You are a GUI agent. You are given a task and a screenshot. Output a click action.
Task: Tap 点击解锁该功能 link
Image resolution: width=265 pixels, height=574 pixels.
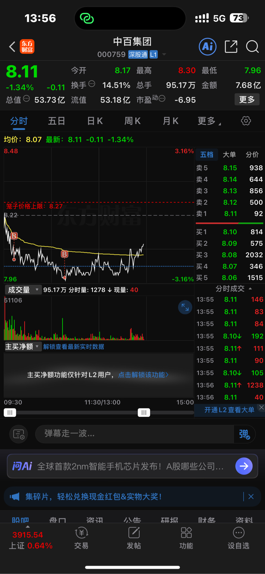(x=144, y=375)
